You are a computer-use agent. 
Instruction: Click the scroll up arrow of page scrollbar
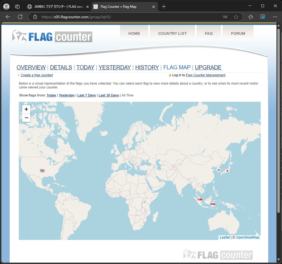coord(278,26)
